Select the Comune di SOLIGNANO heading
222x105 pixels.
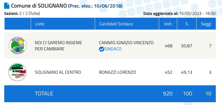coord(39,6)
